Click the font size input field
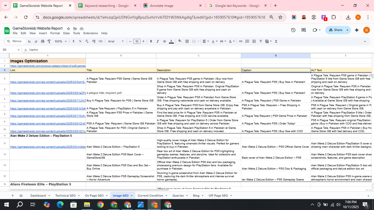374x210 pixels. pyautogui.click(x=137, y=41)
